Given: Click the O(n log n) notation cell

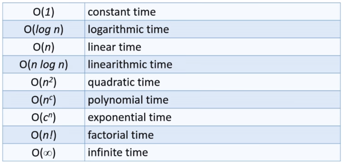Looking at the screenshot, I should tap(43, 65).
